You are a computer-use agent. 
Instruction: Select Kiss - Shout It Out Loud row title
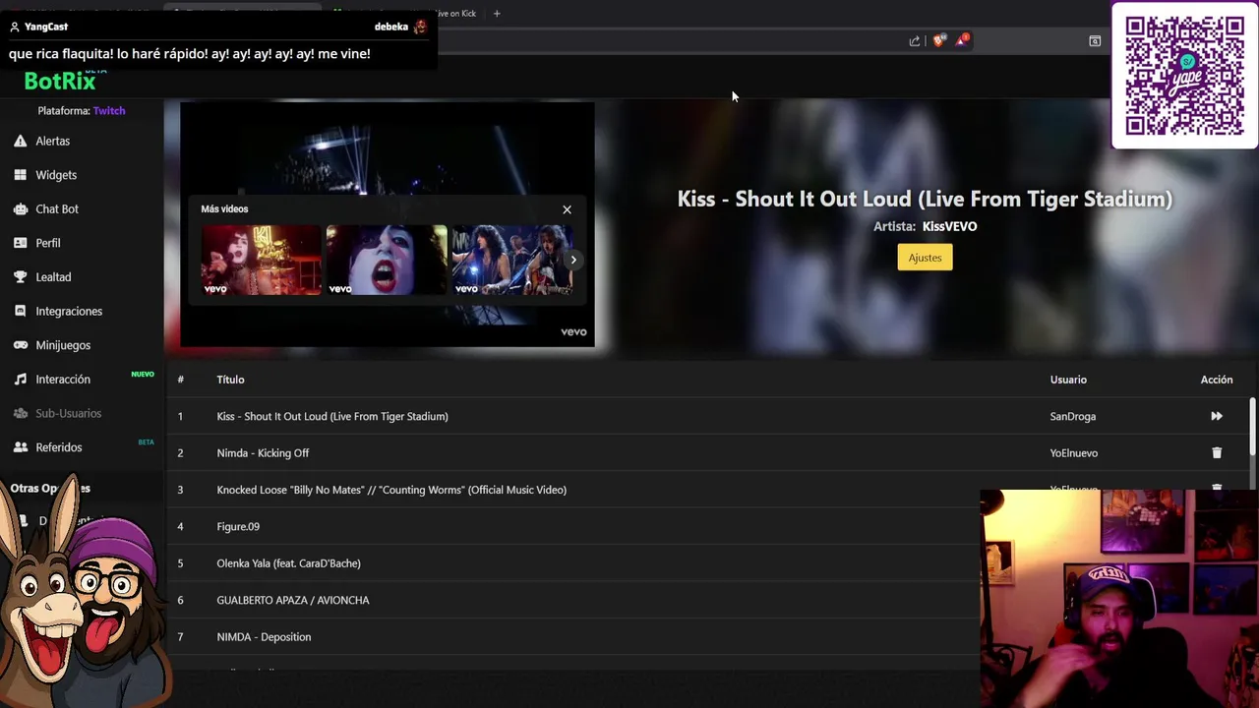pos(332,416)
